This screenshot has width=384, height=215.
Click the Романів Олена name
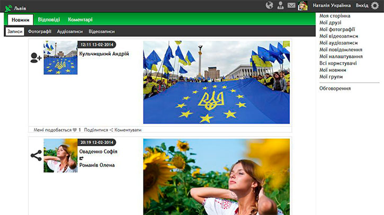point(97,165)
